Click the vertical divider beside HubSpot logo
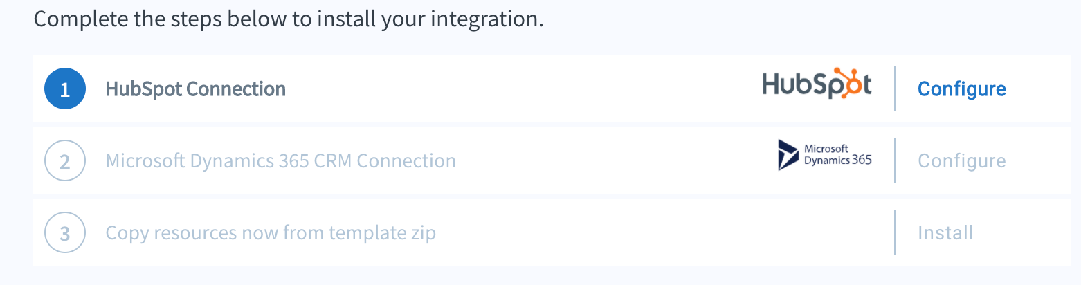1081x285 pixels. click(895, 89)
